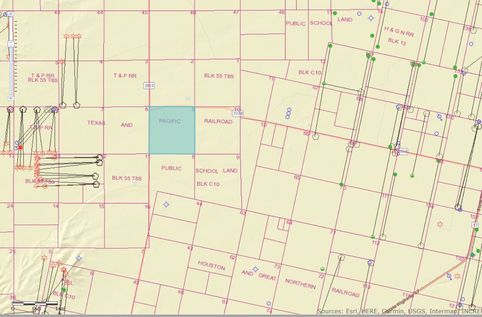Click the PACIFIC survey label
The width and height of the screenshot is (482, 317).
pyautogui.click(x=170, y=121)
